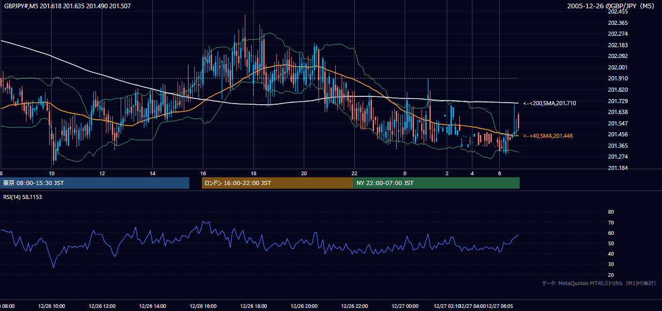This screenshot has height=311, width=662.
Task: Click the 201.910 price axis label
Action: pyautogui.click(x=617, y=78)
